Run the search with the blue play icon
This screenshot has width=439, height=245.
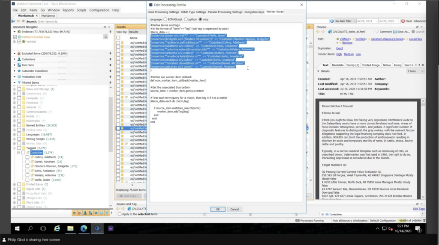(x=332, y=21)
